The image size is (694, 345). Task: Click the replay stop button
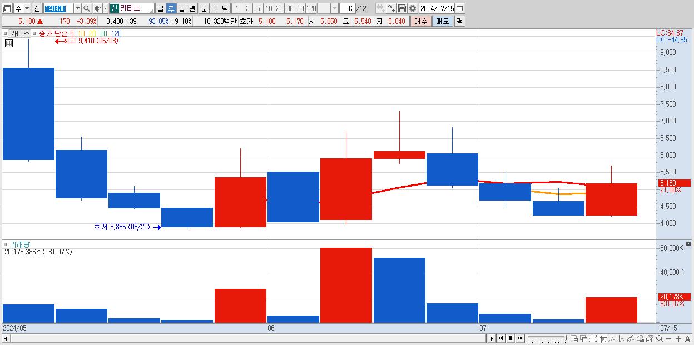click(x=510, y=338)
